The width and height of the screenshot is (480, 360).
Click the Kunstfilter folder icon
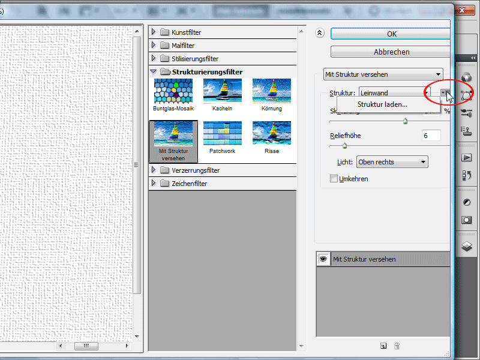(164, 32)
